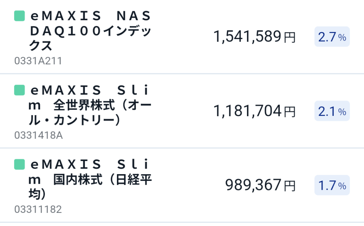Tap the 1,181,704 amount value

[x=247, y=111]
